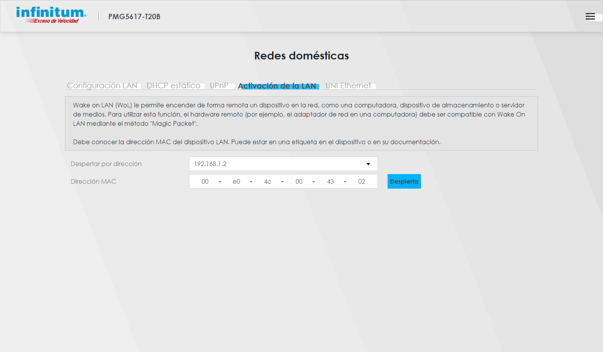
Task: Select the Activación de la LAN tab
Action: click(277, 86)
